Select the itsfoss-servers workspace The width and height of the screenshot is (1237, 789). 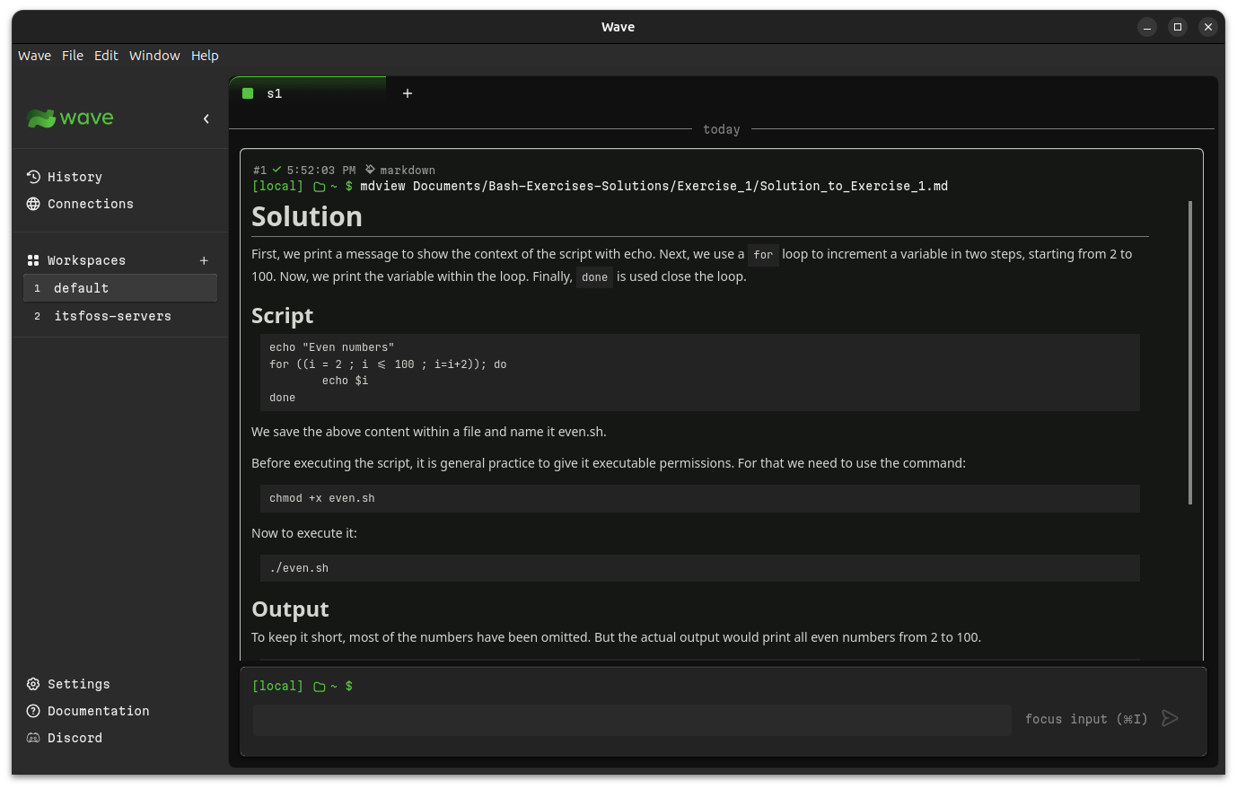click(112, 316)
